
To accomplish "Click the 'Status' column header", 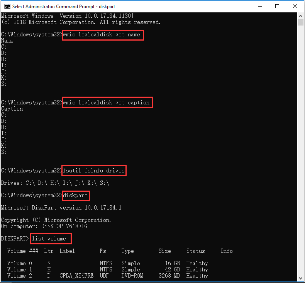I will pyautogui.click(x=195, y=251).
